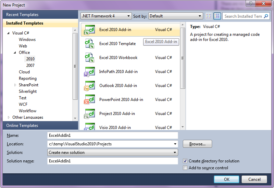Click the Help question mark button
The height and width of the screenshot is (188, 274).
tap(251, 3)
